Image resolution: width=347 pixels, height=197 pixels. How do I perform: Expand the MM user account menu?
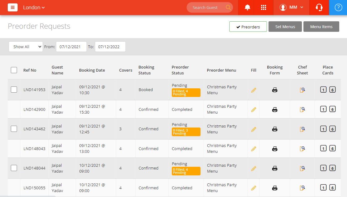(x=291, y=7)
